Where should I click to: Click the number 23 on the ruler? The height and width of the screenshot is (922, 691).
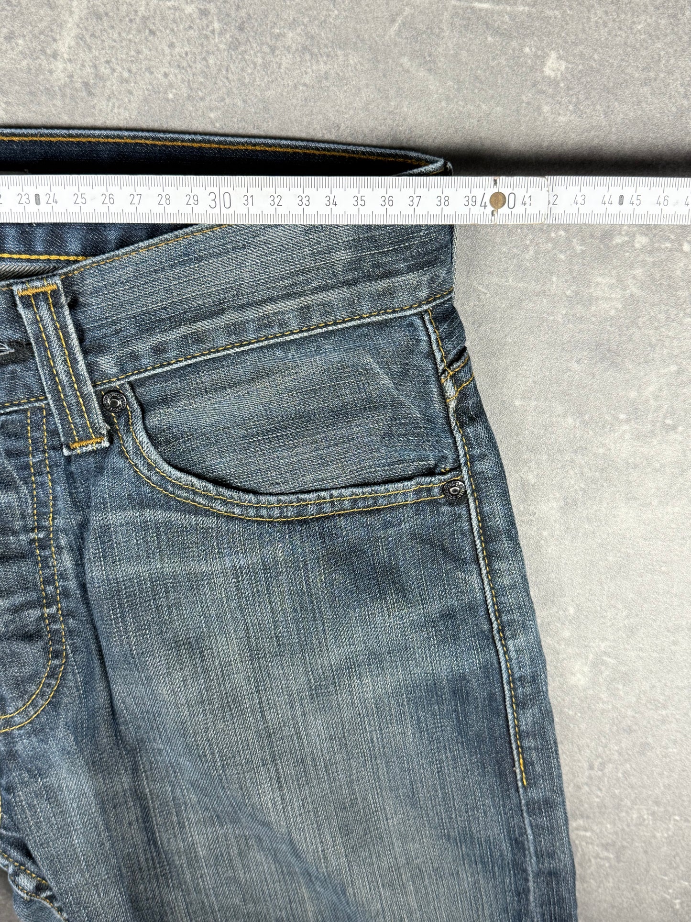24,199
